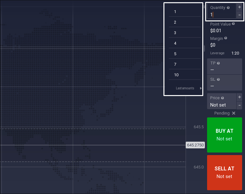Click the Quantity help question mark icon
The image size is (245, 194).
pos(228,8)
